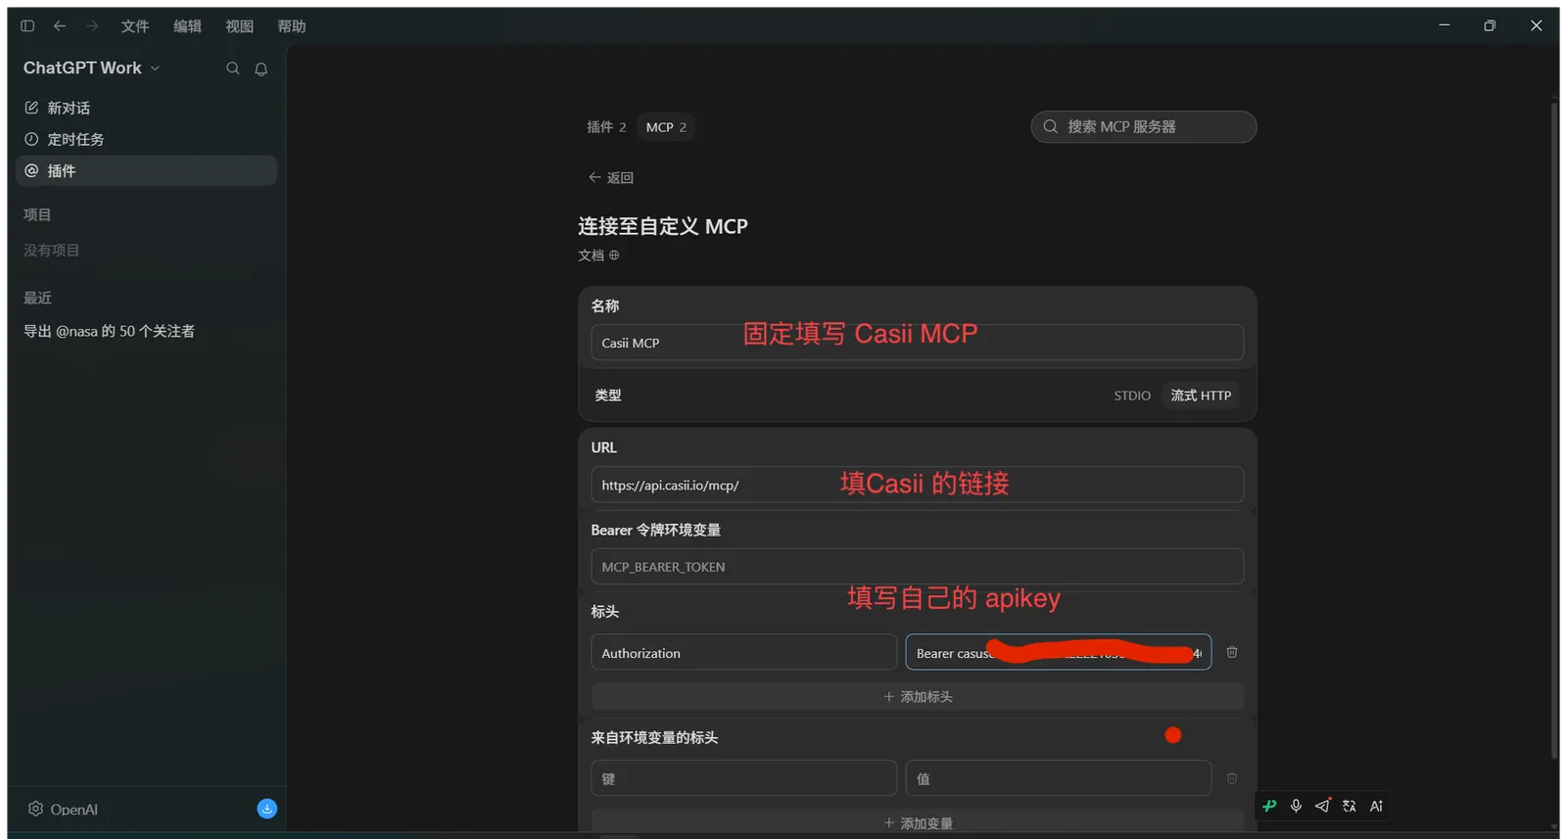1567x839 pixels.
Task: Switch to the MCP 2 tab
Action: tap(666, 127)
